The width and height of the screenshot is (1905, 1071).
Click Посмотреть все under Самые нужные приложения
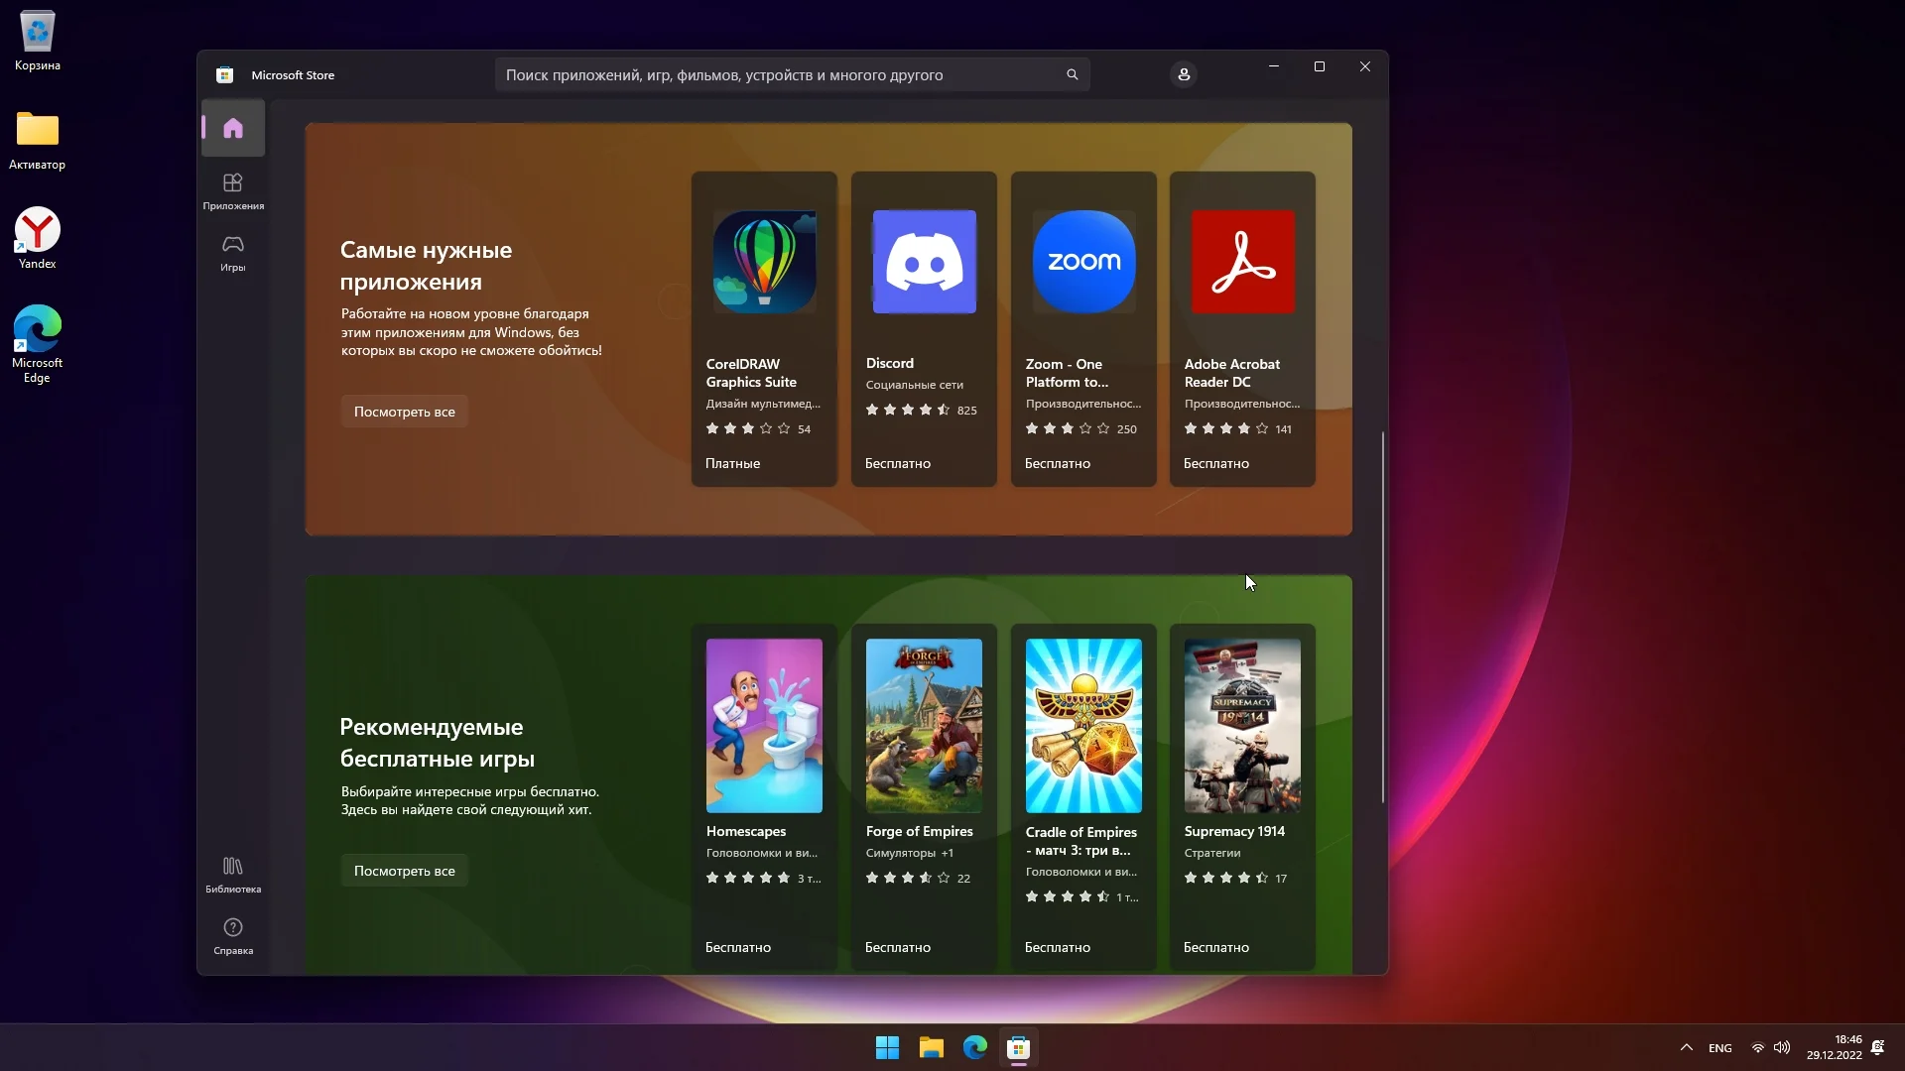pyautogui.click(x=405, y=412)
